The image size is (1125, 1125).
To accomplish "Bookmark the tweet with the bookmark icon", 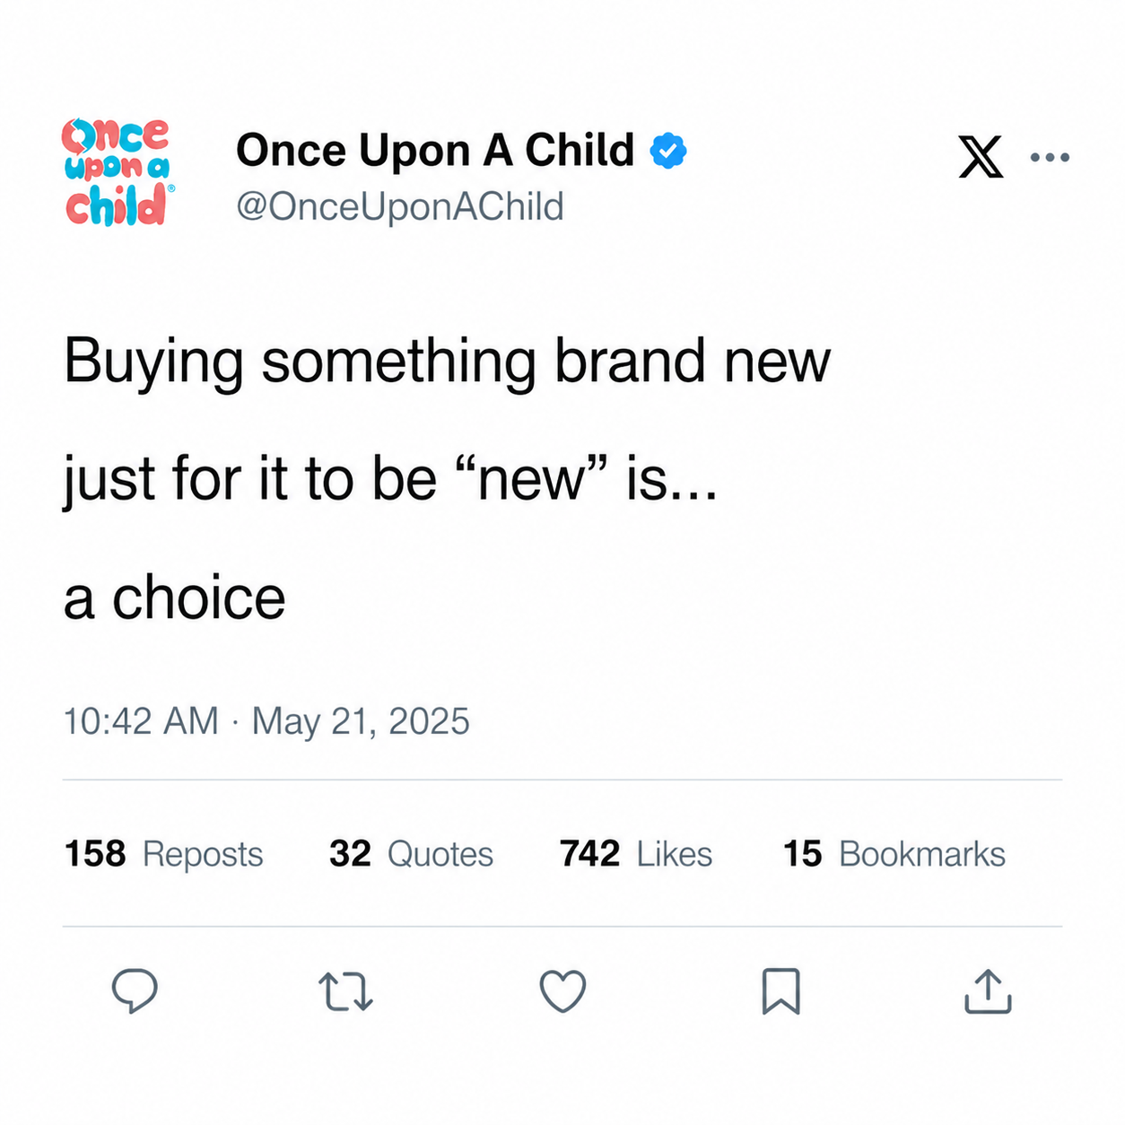I will pyautogui.click(x=781, y=991).
